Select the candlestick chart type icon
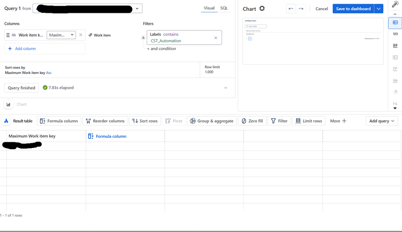402x232 pixels. click(395, 45)
